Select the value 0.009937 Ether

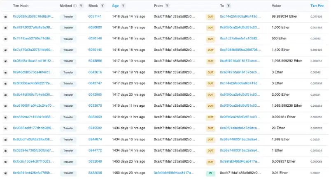click(284, 161)
